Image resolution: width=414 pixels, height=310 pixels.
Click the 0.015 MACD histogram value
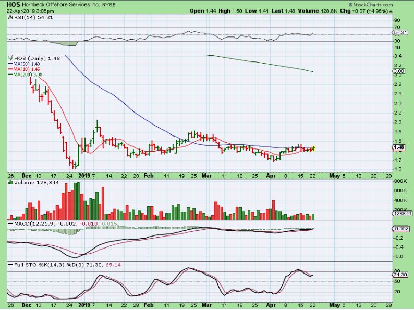click(109, 224)
